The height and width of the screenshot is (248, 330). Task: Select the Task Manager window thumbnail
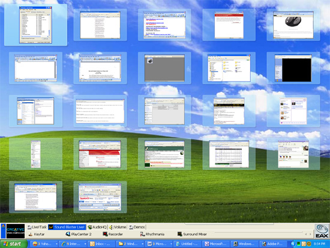35,25
